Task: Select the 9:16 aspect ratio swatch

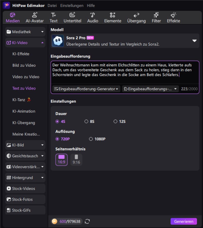Action: pyautogui.click(x=76, y=160)
